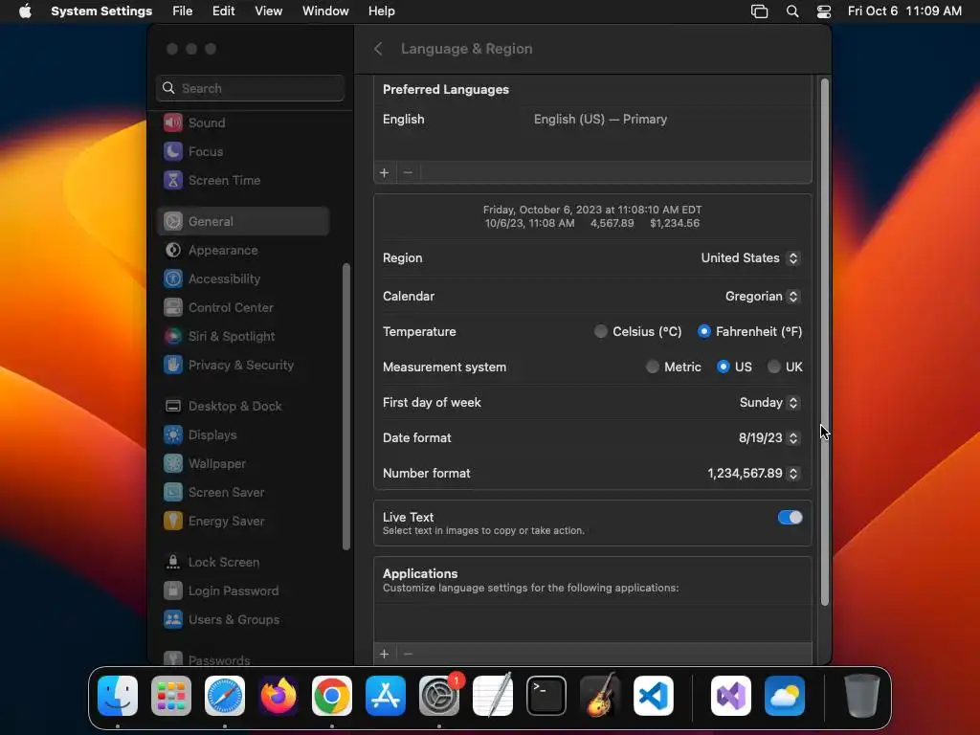980x735 pixels.
Task: Open Google Chrome from the Dock
Action: coord(332,696)
